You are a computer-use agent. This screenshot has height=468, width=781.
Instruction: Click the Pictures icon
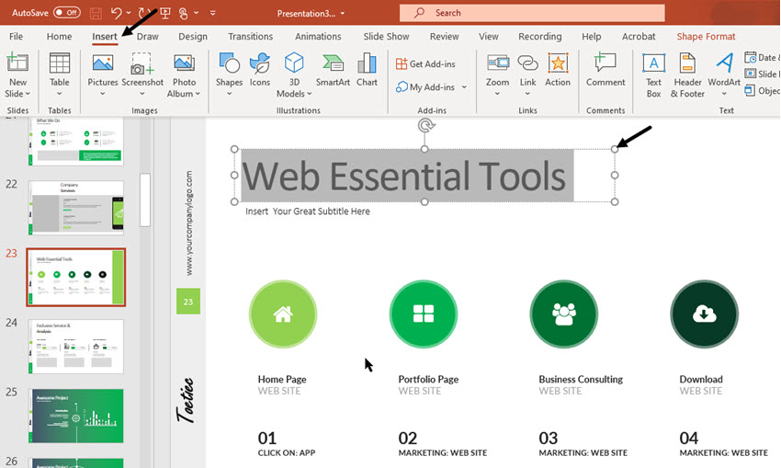click(103, 63)
